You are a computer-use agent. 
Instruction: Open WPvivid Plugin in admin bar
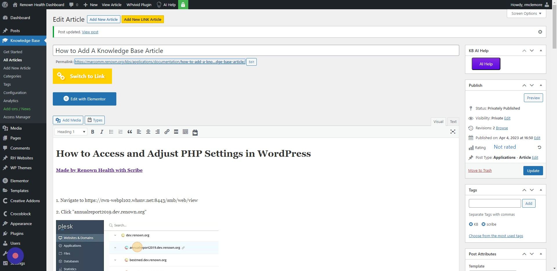point(139,5)
